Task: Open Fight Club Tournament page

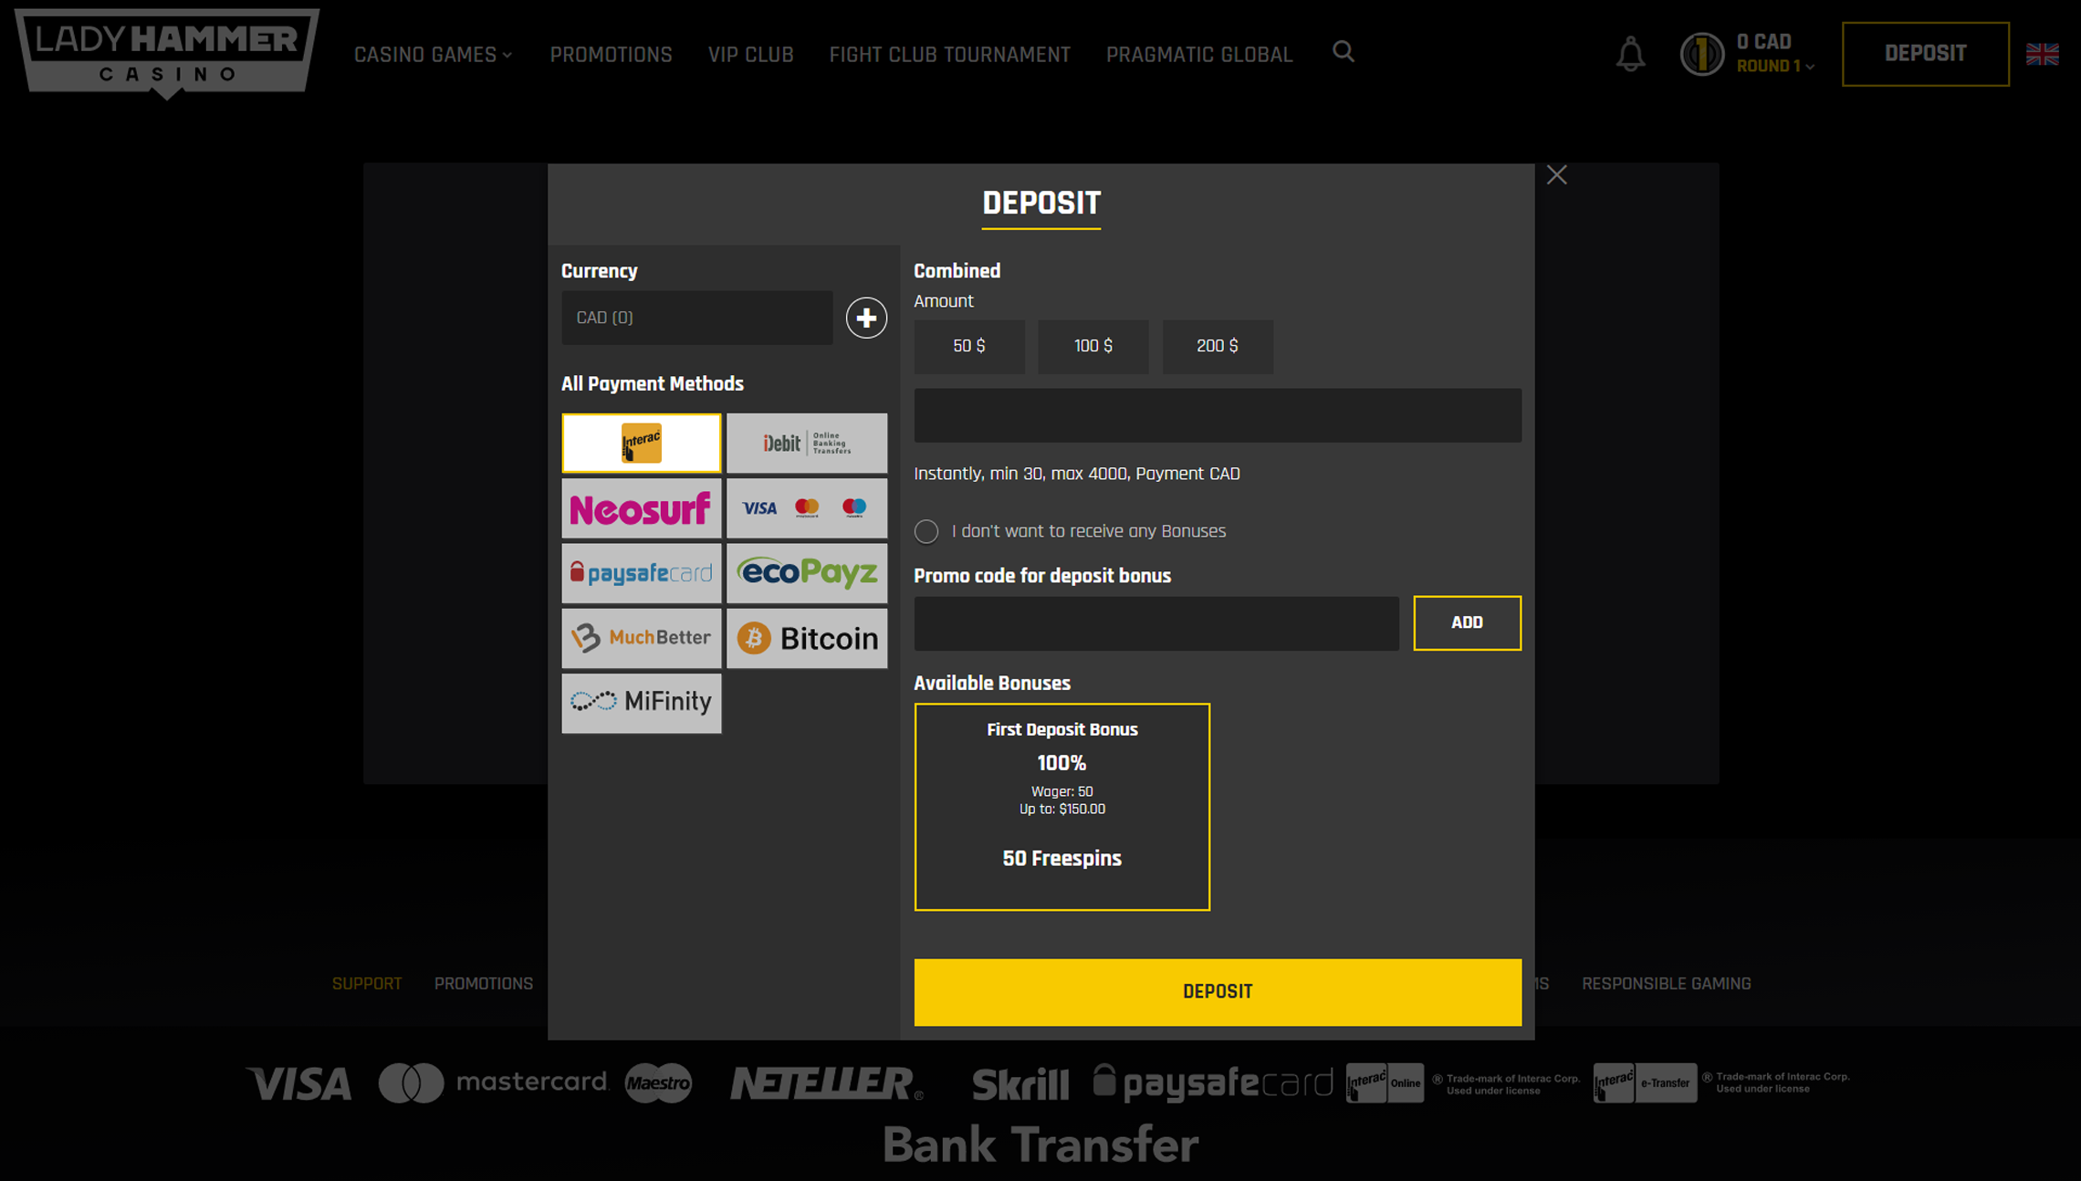Action: pos(949,55)
